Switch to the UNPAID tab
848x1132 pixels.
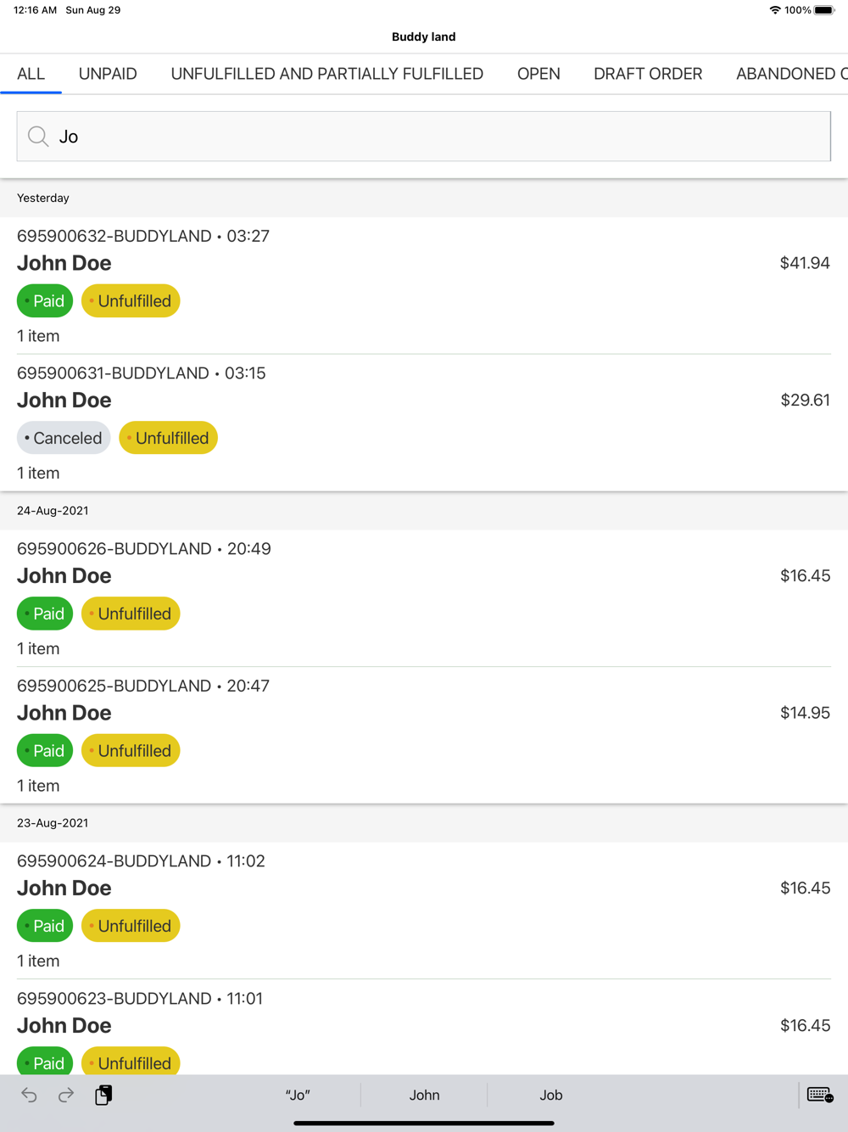[108, 74]
